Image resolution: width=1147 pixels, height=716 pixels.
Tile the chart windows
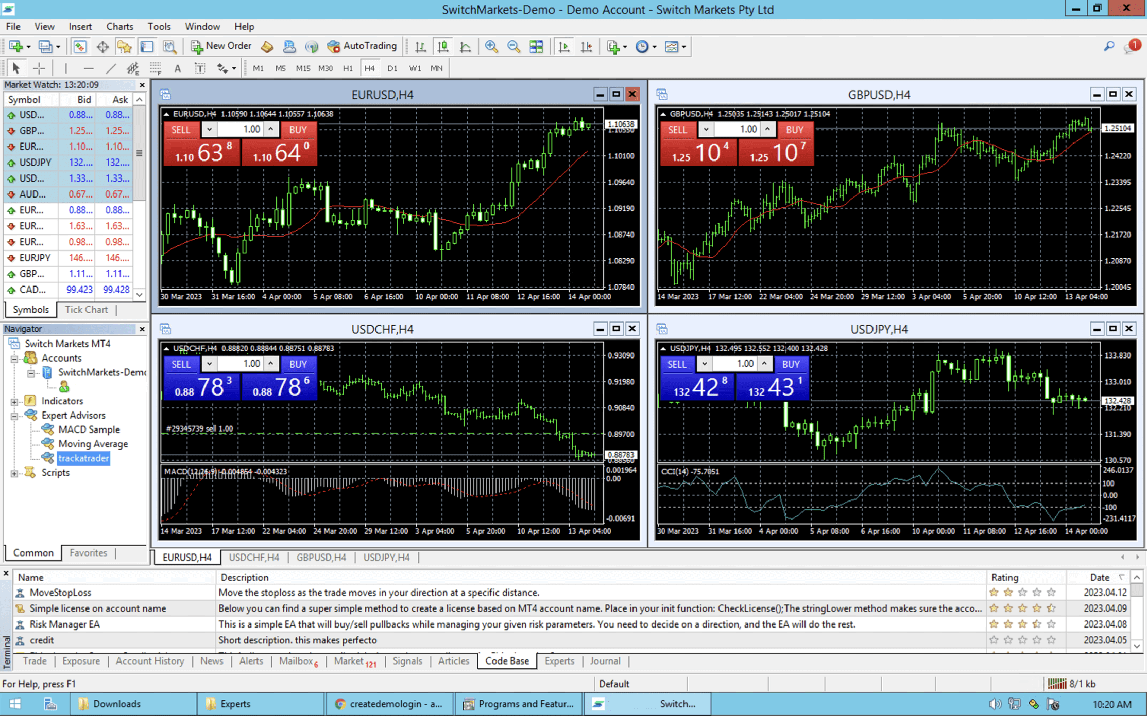tap(536, 47)
